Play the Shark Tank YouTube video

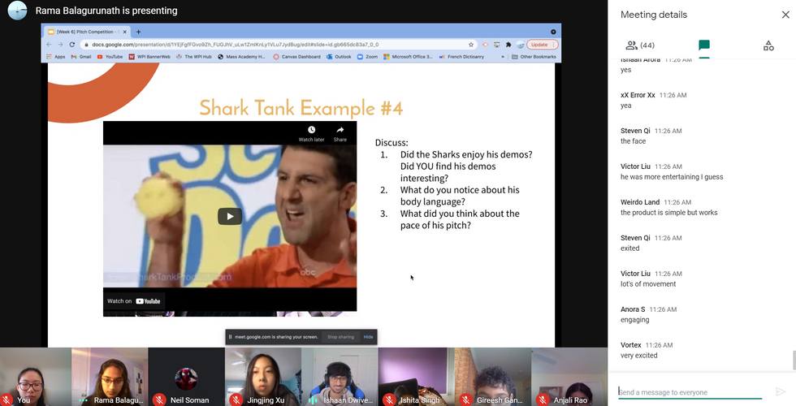pos(230,216)
